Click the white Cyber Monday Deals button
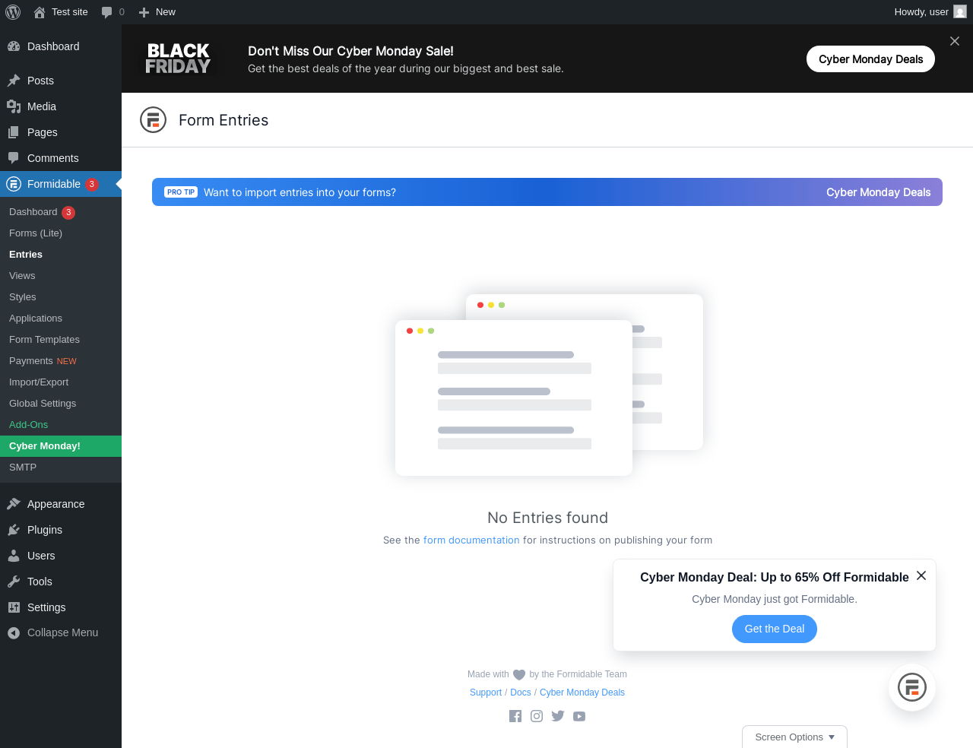The image size is (973, 748). click(870, 59)
